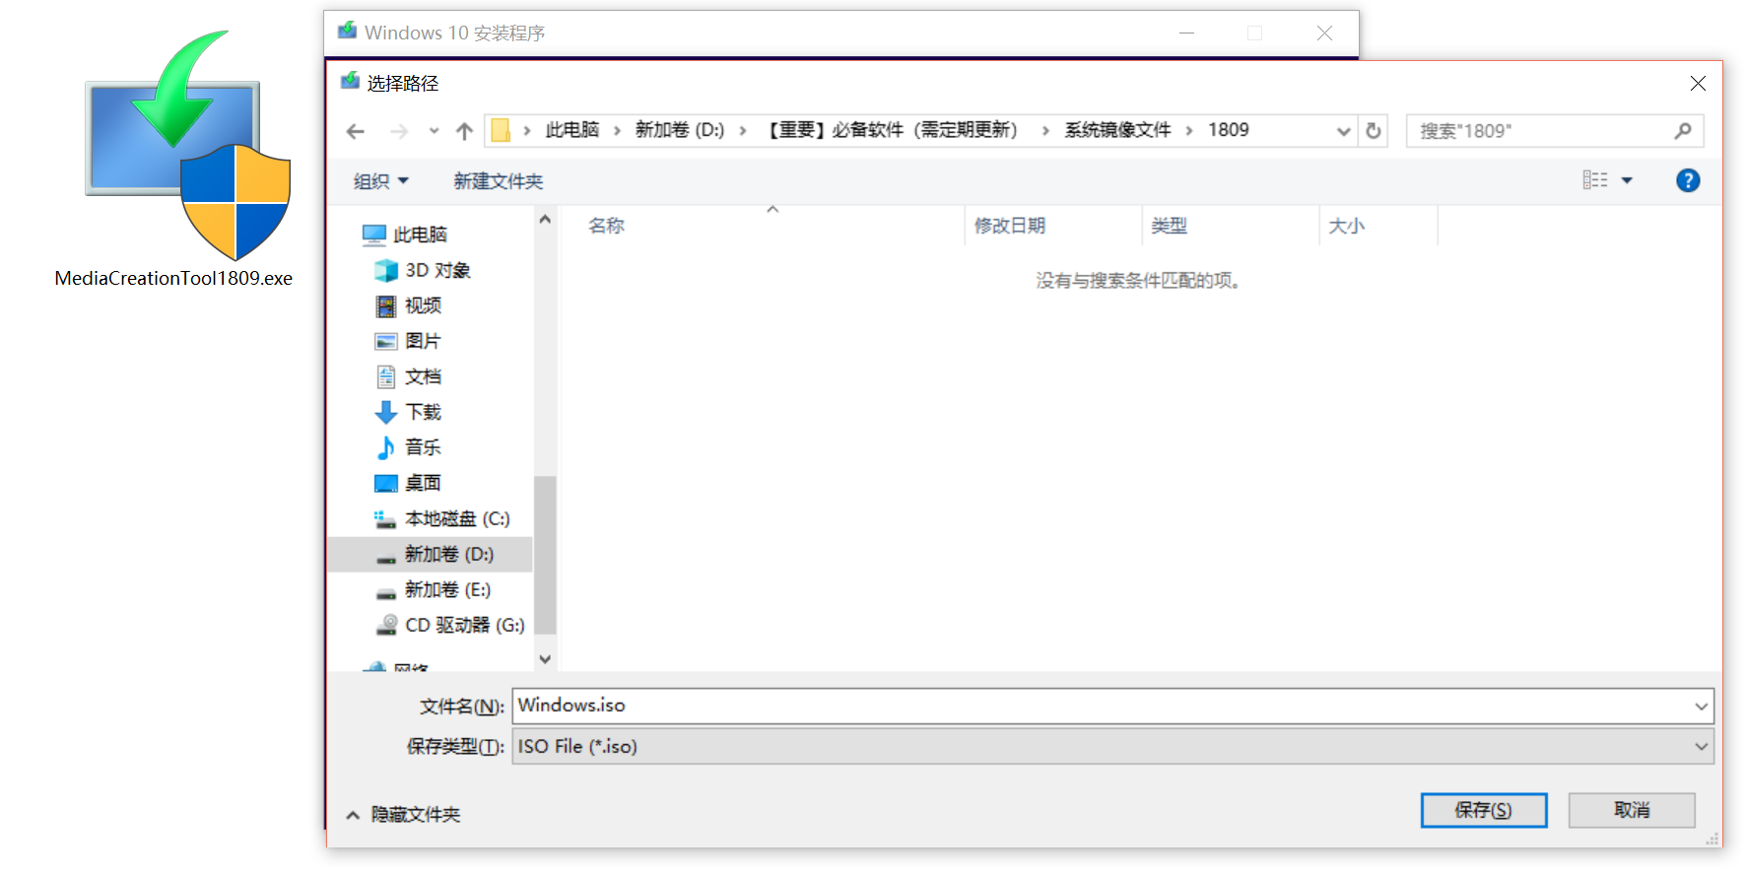Image resolution: width=1745 pixels, height=876 pixels.
Task: Select CD 驱动器 (G:)
Action: pos(450,625)
